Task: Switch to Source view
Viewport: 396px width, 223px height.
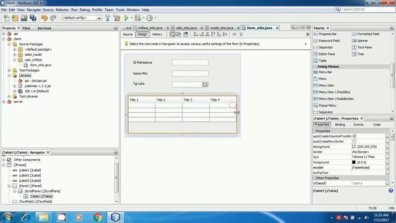Action: [x=128, y=35]
